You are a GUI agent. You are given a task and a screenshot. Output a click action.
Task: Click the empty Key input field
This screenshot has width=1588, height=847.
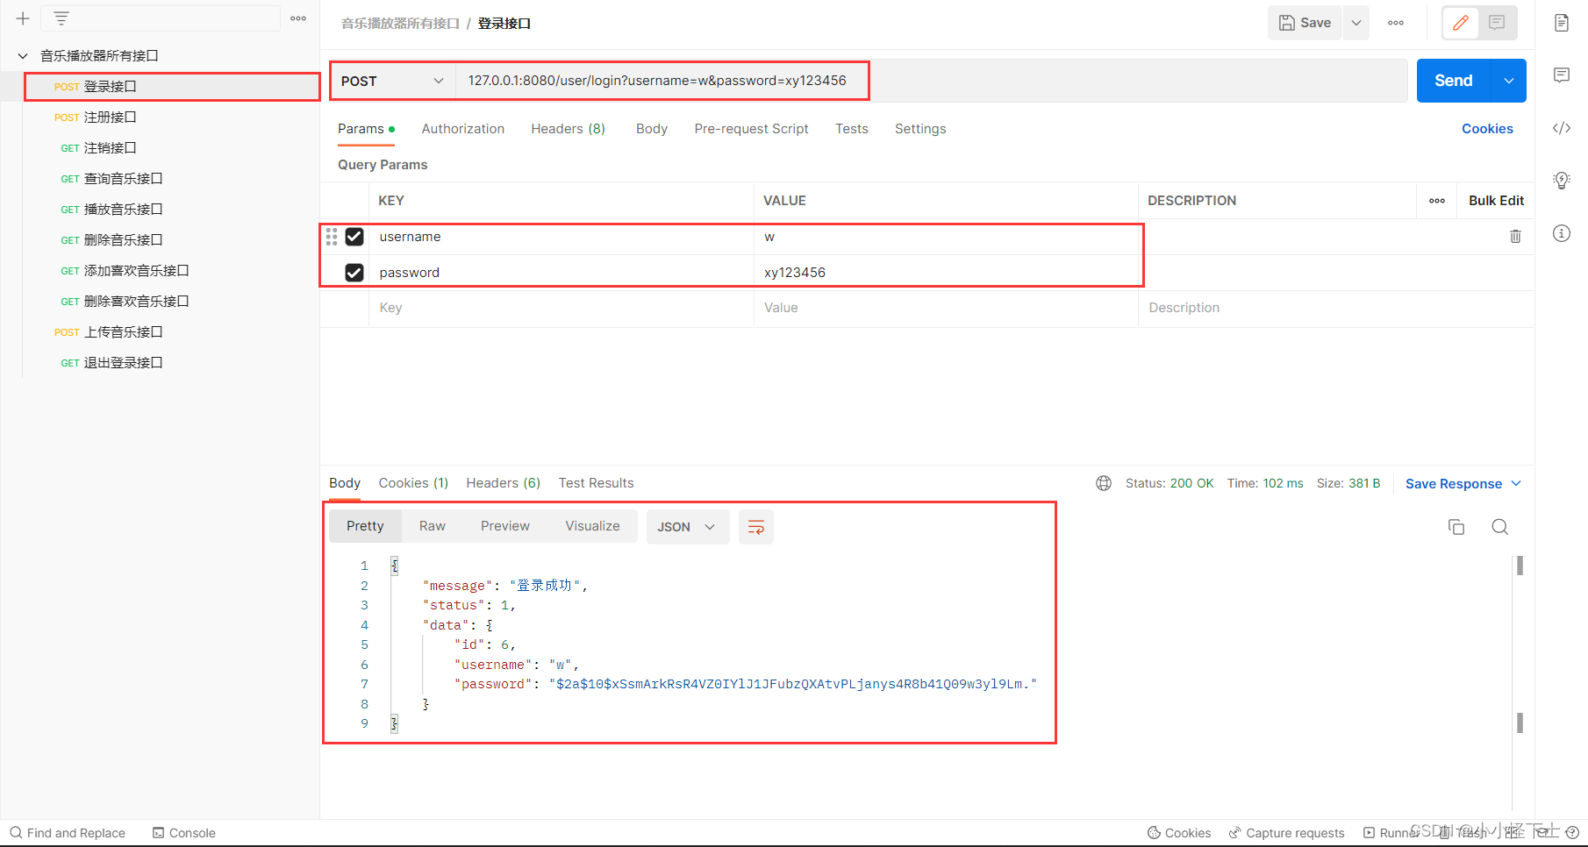(561, 308)
